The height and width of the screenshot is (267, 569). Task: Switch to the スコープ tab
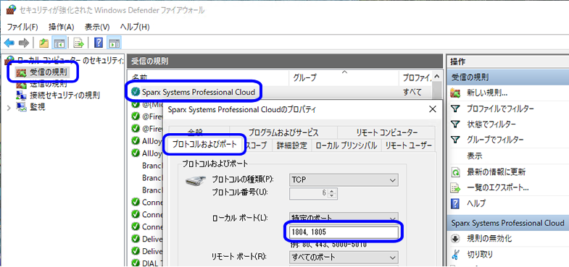click(x=257, y=145)
